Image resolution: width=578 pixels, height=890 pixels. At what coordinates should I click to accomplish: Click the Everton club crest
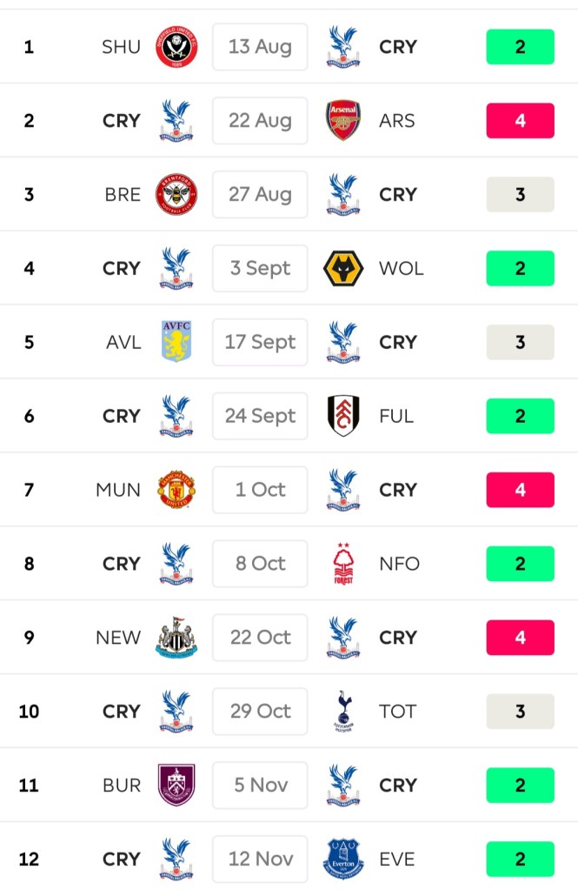[343, 859]
